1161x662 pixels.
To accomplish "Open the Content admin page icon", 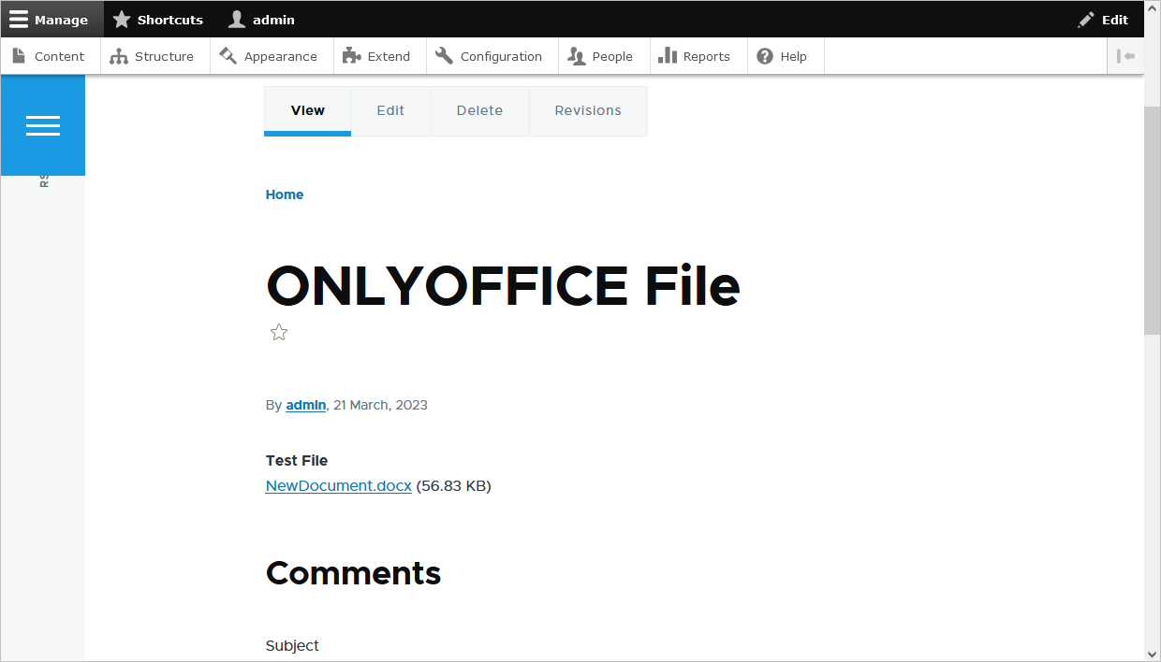I will [x=20, y=55].
